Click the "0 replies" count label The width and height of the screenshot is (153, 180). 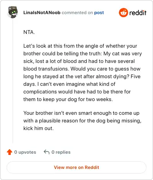(61, 152)
